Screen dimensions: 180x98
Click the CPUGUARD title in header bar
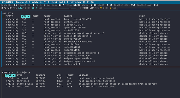(8, 2)
